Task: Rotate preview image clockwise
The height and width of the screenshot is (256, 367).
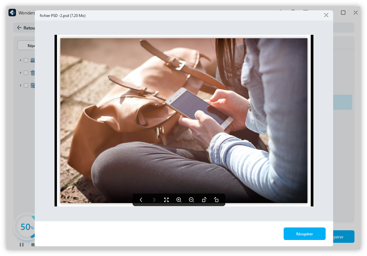Action: [x=216, y=200]
